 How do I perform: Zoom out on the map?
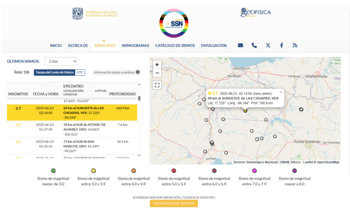(157, 73)
